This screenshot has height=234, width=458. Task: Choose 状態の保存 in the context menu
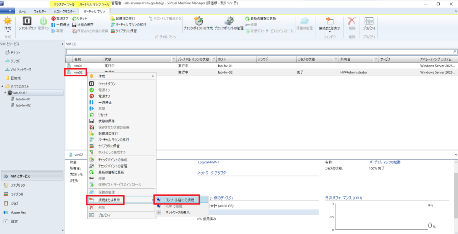click(106, 121)
